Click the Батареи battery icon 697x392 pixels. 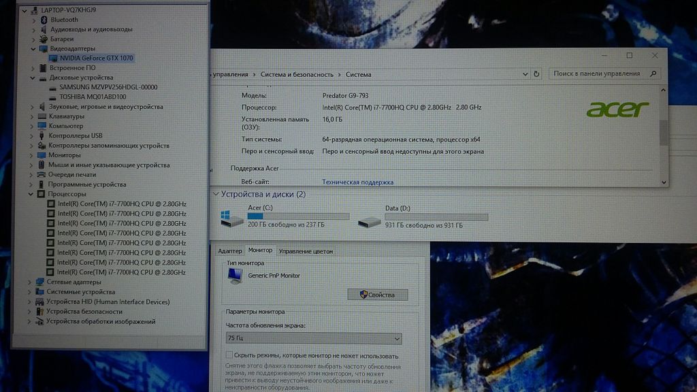coord(44,39)
